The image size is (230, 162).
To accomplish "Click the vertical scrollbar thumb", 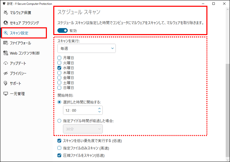I will [x=228, y=110].
